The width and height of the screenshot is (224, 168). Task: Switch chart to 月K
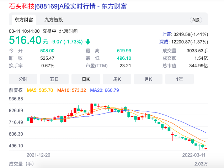(148, 79)
